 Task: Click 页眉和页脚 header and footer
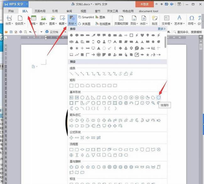pyautogui.click(x=121, y=20)
